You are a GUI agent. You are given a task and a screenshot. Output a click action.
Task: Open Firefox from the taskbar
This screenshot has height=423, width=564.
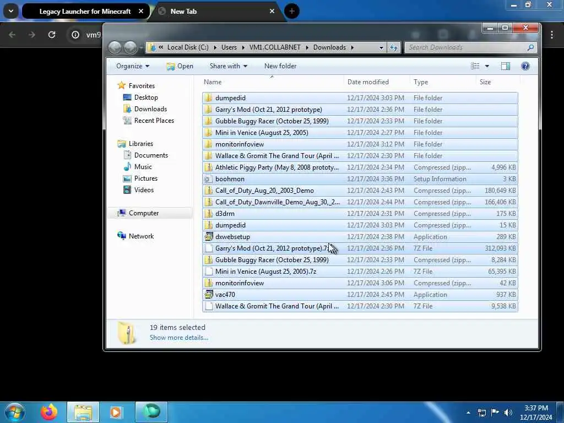(49, 412)
